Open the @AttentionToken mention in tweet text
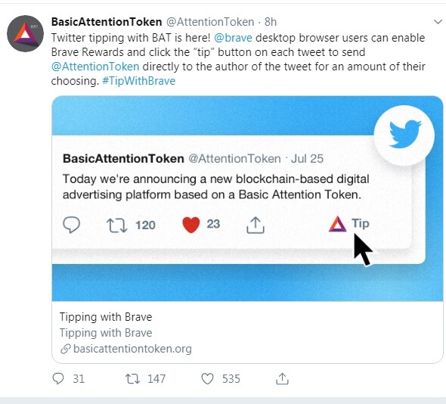This screenshot has width=446, height=404. point(95,67)
